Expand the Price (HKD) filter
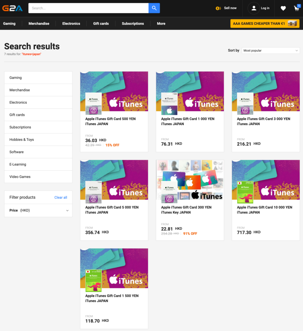Viewport: 303px width, 331px height. [38, 210]
